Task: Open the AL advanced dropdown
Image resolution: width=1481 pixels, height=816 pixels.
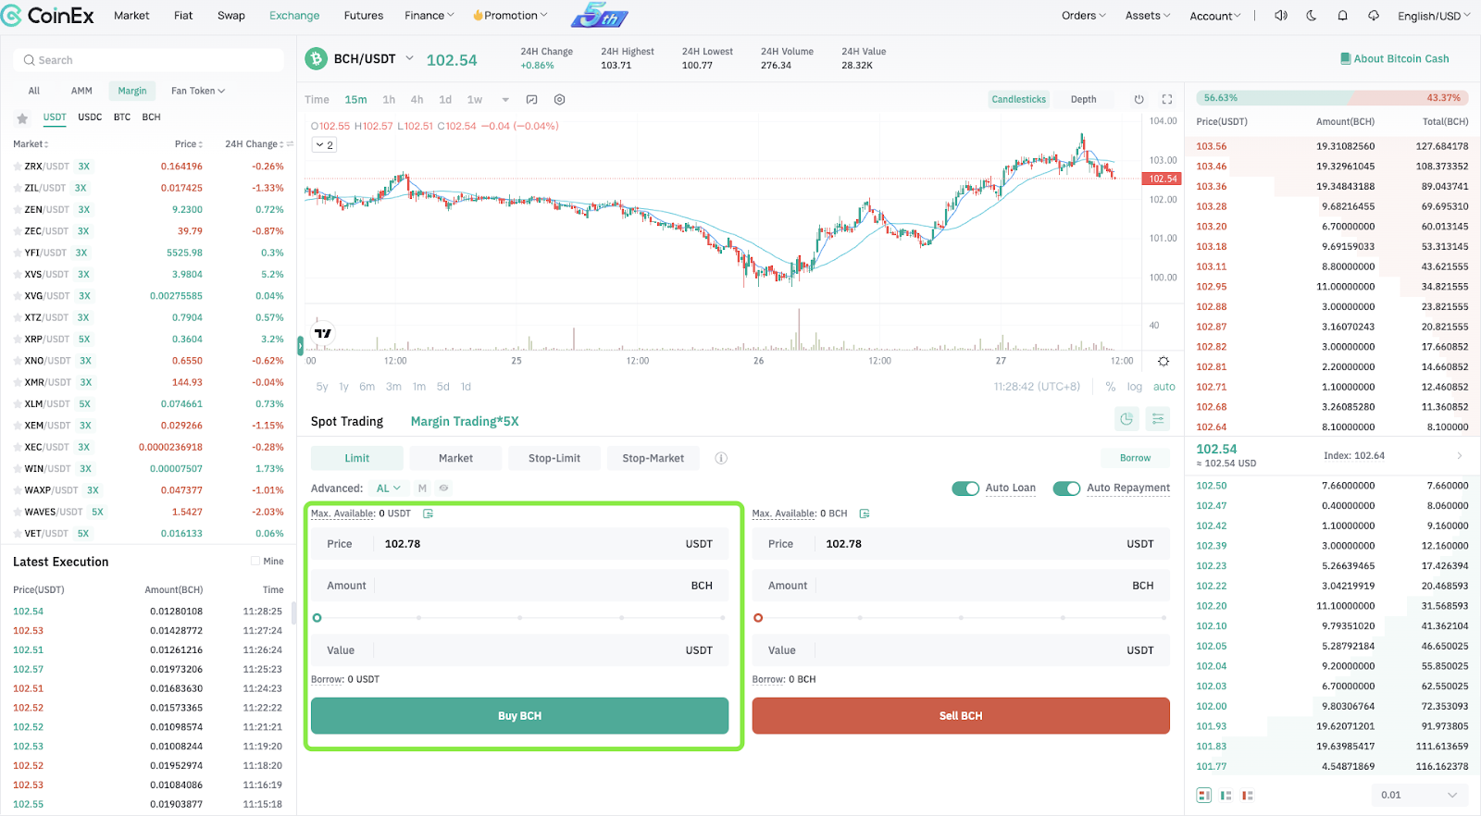Action: 389,488
